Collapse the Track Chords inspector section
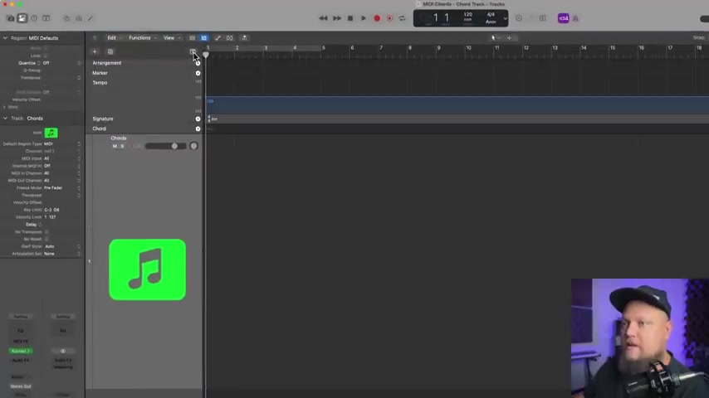The width and height of the screenshot is (709, 398). pos(6,119)
